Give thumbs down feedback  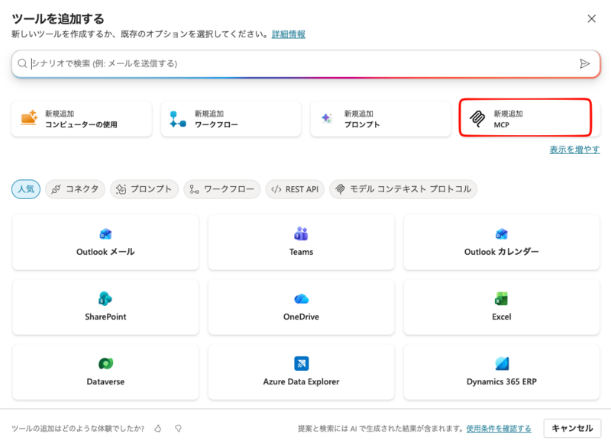pos(178,429)
